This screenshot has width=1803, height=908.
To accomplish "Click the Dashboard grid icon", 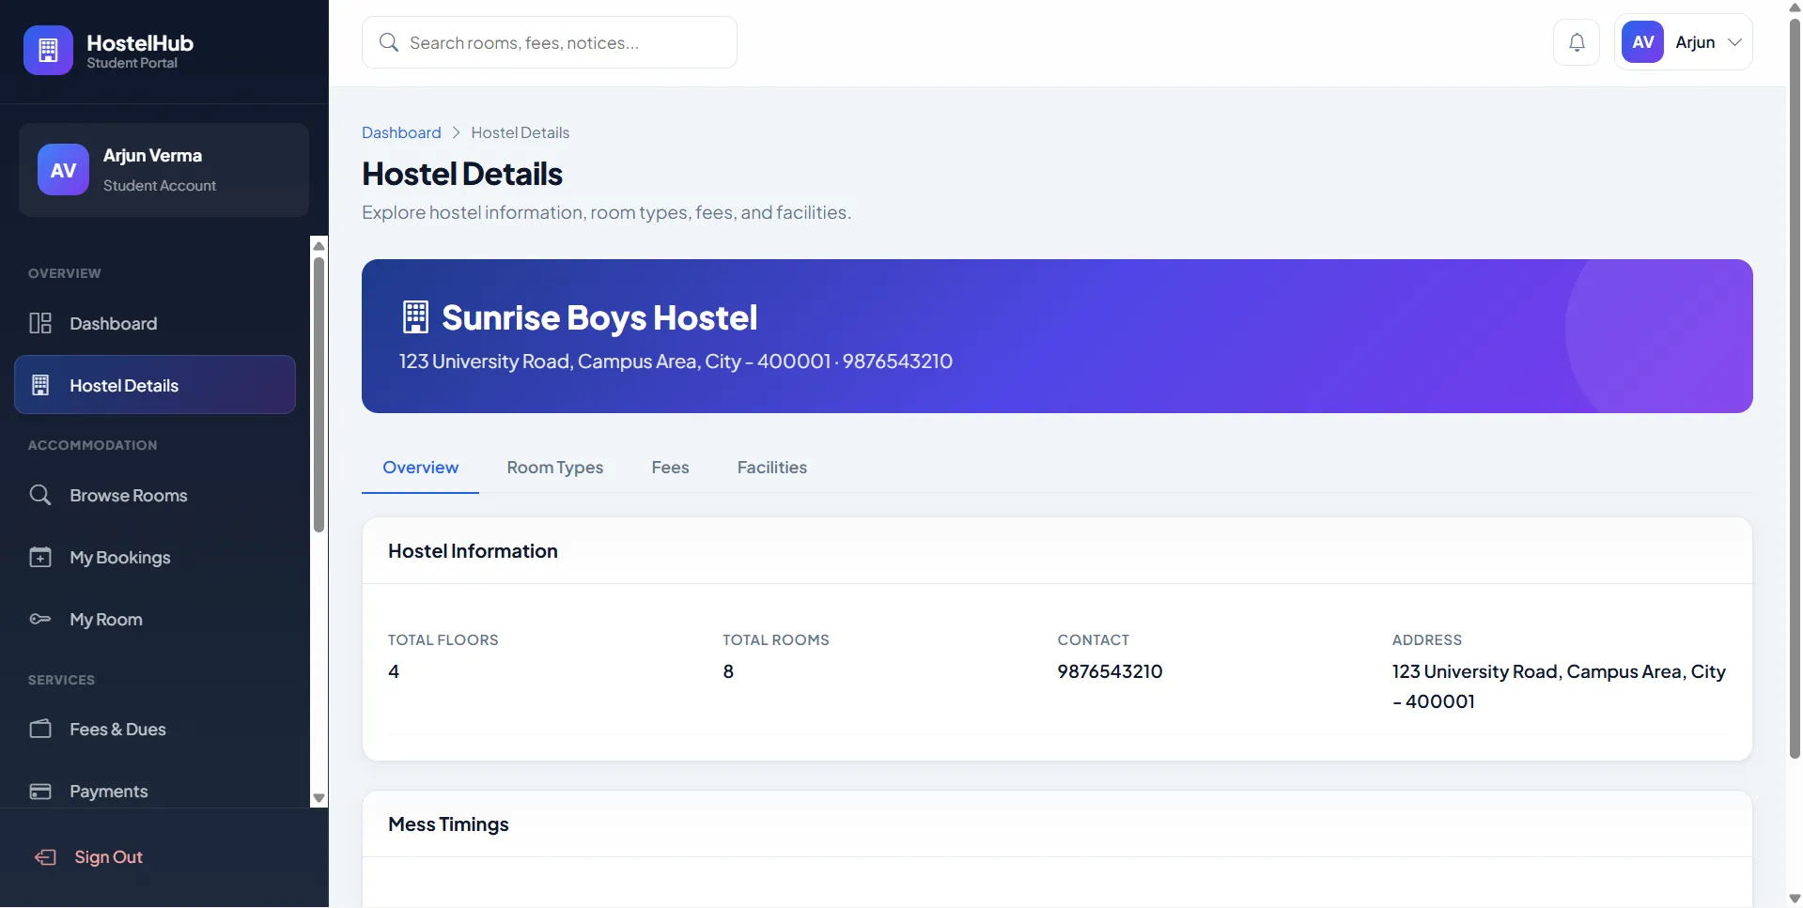I will pyautogui.click(x=40, y=323).
